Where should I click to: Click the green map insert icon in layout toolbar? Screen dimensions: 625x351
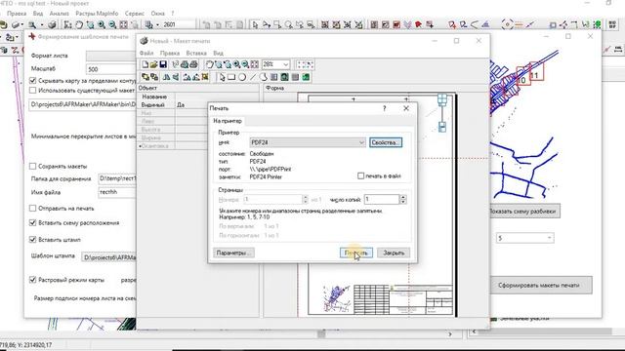[x=306, y=77]
